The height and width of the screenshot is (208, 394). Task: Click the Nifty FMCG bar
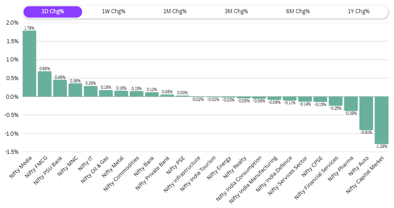click(x=45, y=84)
